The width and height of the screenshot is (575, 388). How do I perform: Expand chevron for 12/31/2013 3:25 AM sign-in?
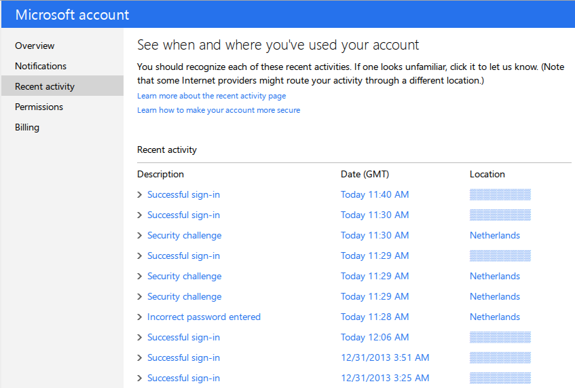tap(140, 378)
